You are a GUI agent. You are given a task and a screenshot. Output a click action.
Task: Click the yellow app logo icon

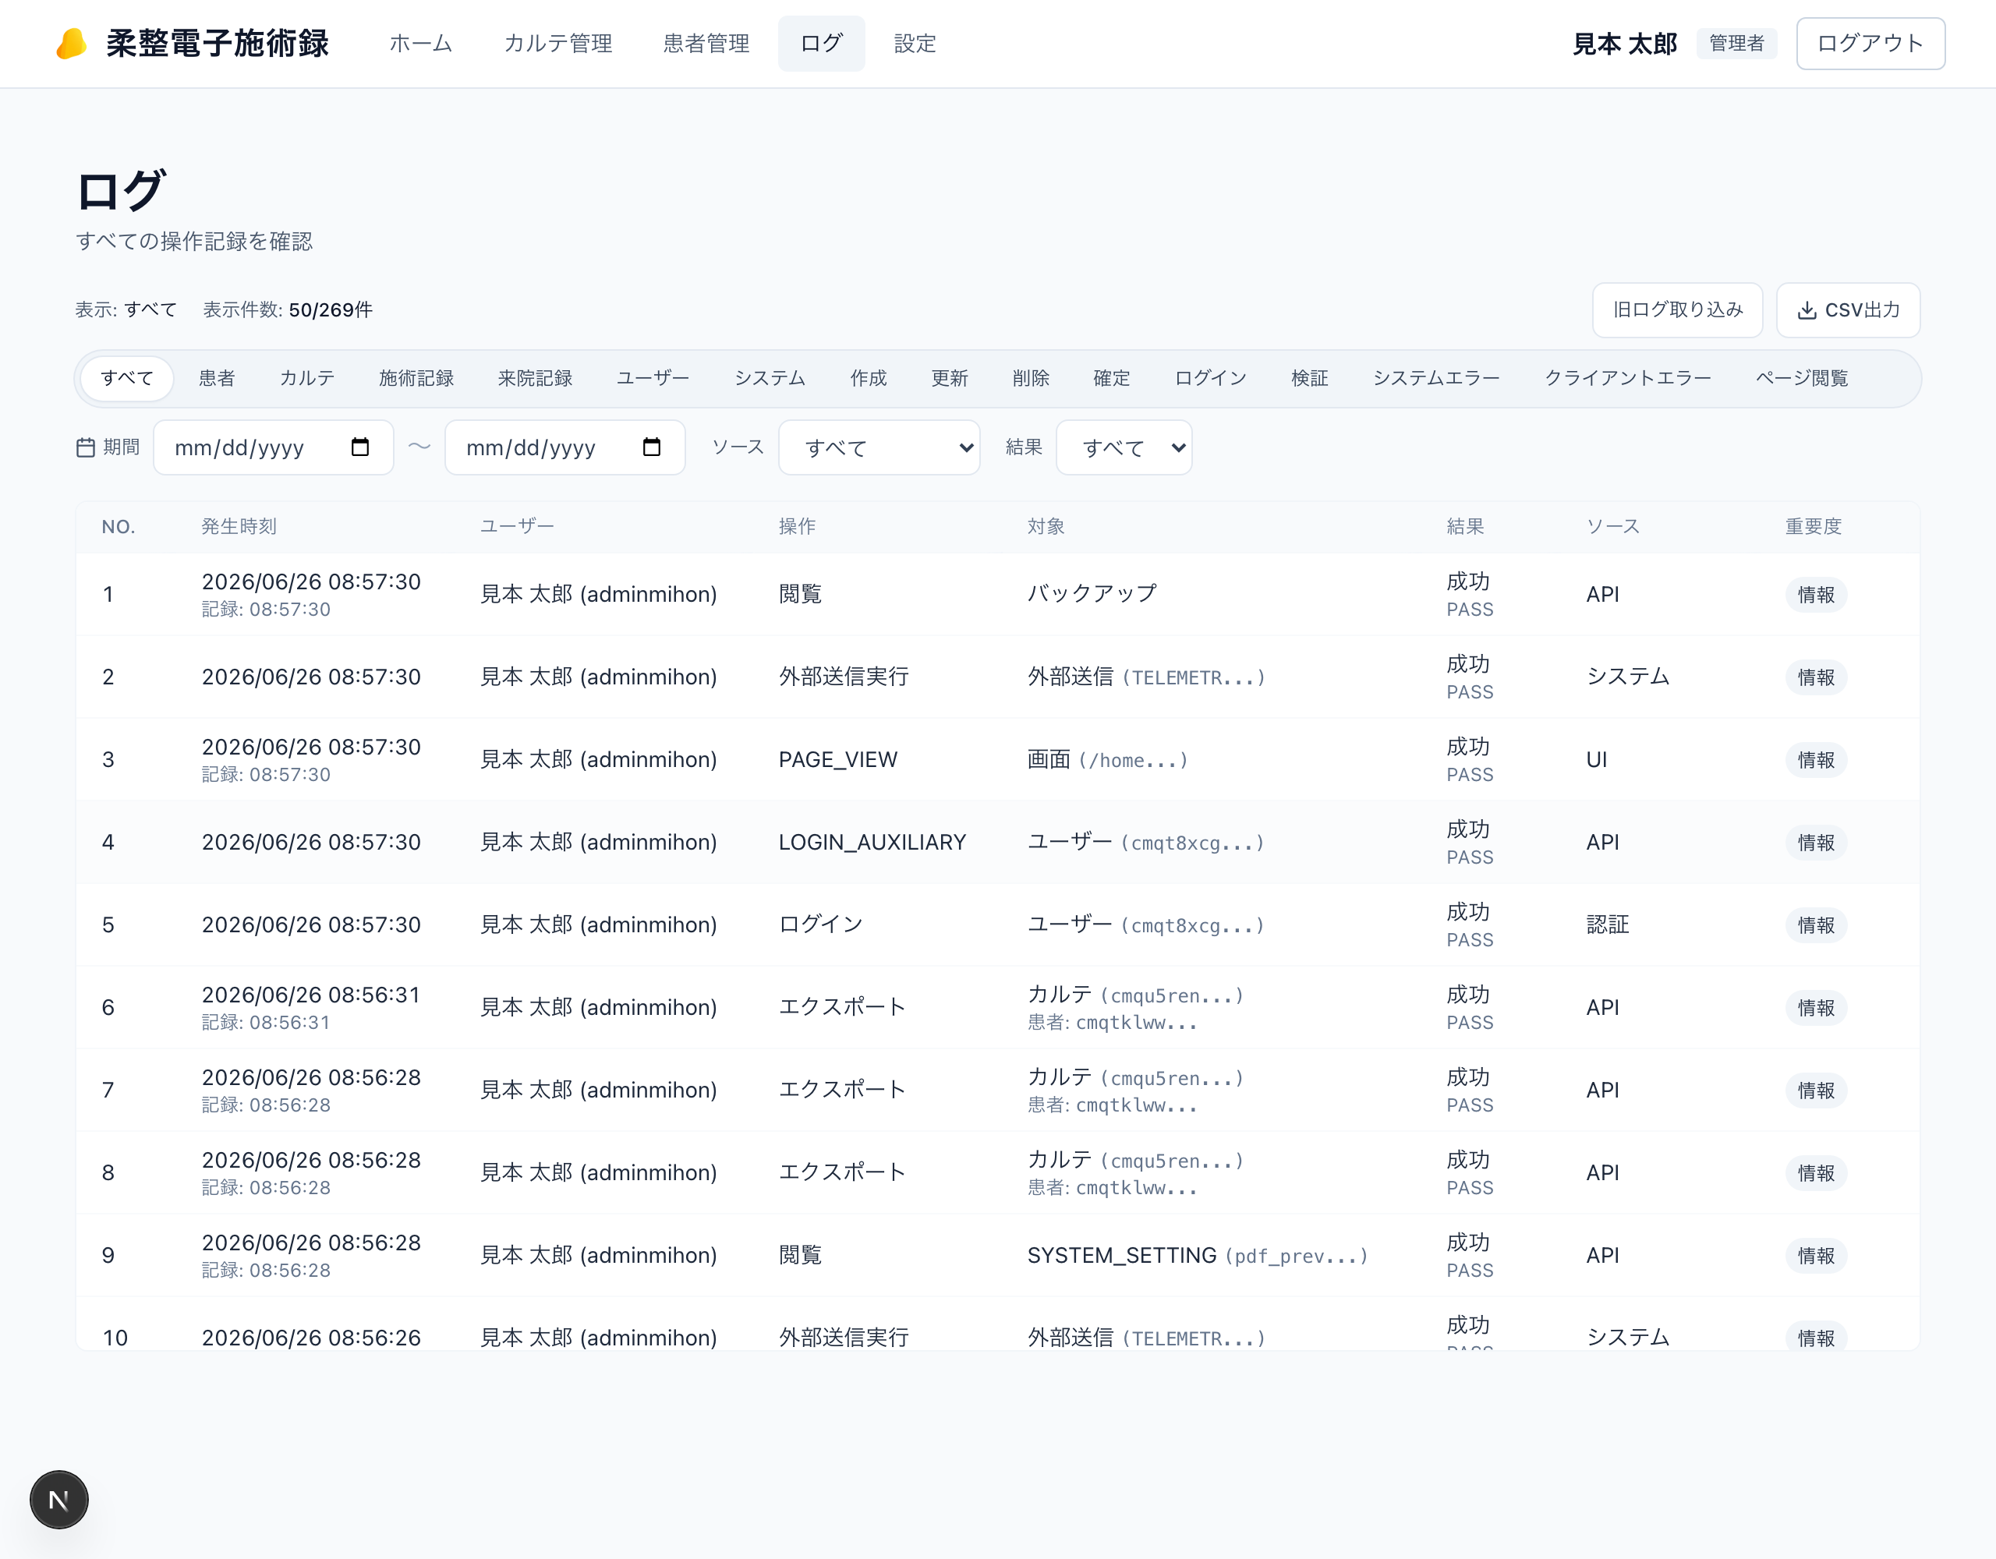click(71, 43)
